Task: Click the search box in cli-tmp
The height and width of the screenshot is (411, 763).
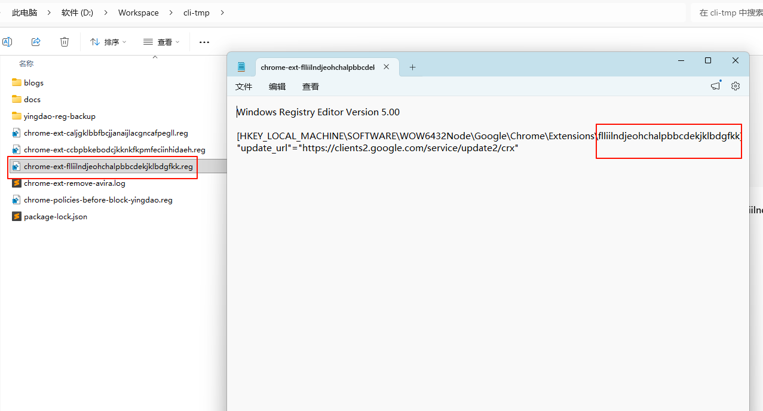Action: pyautogui.click(x=727, y=13)
